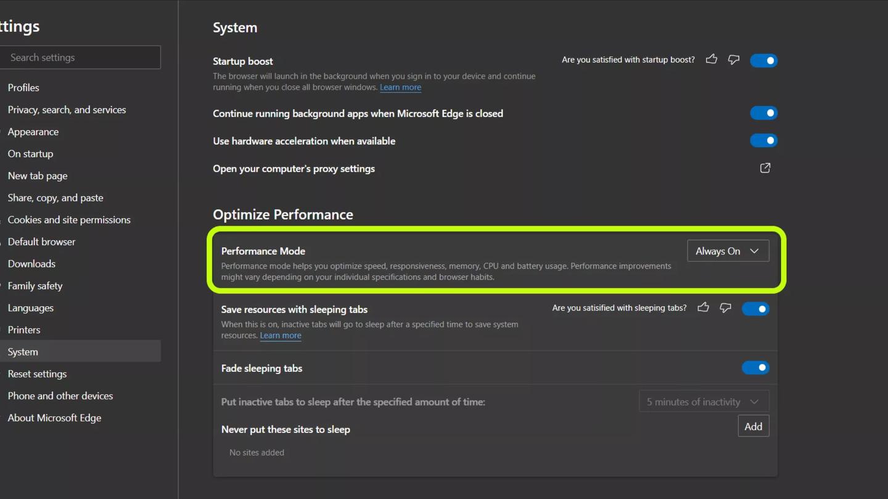Image resolution: width=888 pixels, height=499 pixels.
Task: Click Learn more link under Startup boost
Action: (400, 87)
